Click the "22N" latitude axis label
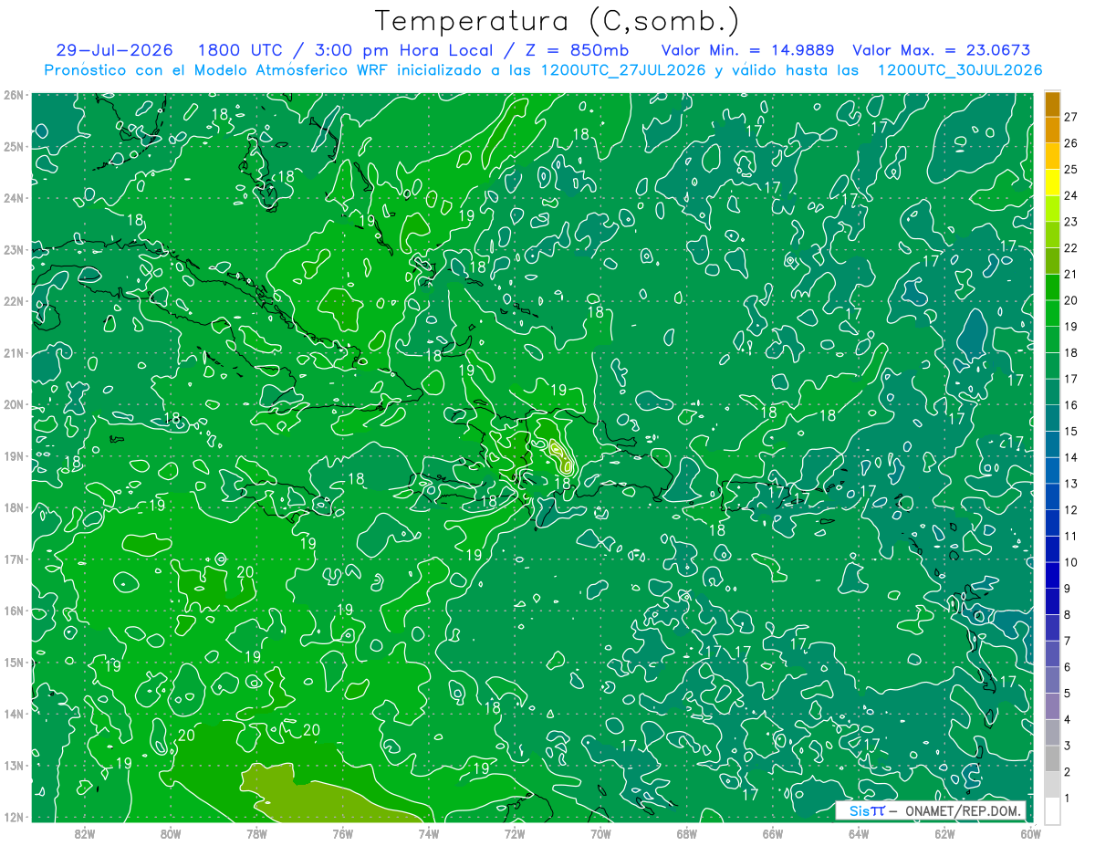This screenshot has height=846, width=1095. [14, 301]
